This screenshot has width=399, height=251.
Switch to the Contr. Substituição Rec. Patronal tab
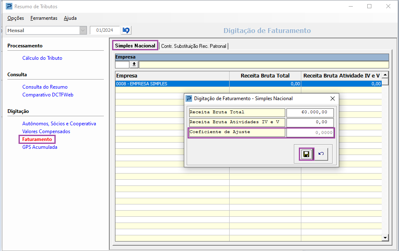[x=194, y=46]
